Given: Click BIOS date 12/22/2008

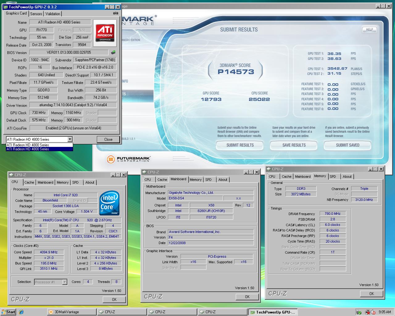Looking at the screenshot, I should pyautogui.click(x=211, y=243).
